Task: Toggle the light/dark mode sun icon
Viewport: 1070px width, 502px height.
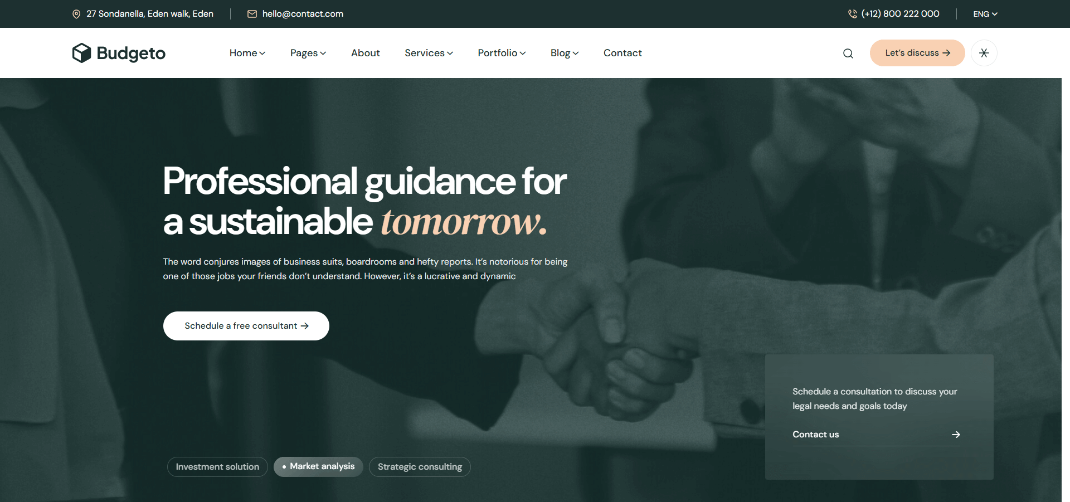Action: 984,53
